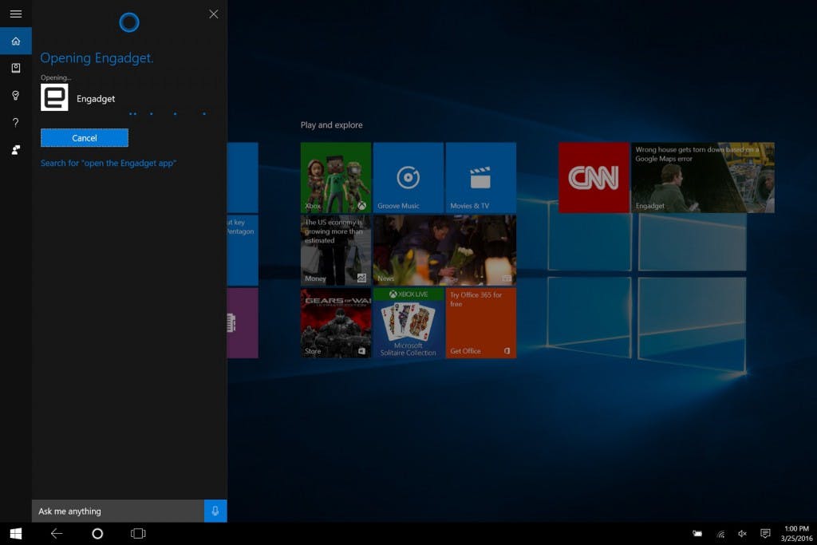The image size is (817, 545).
Task: Close the Cortana panel
Action: 213,14
